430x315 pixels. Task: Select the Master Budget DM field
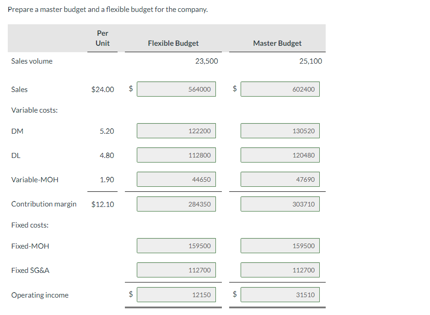click(280, 131)
